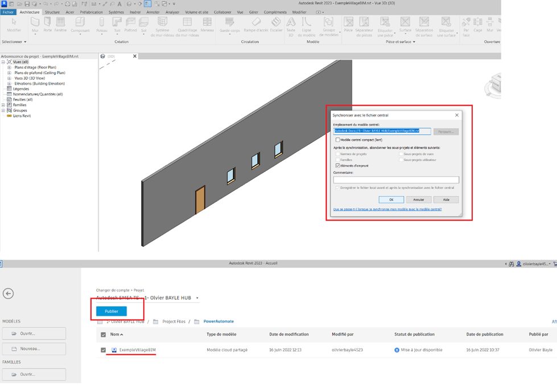Toggle Normes de projets checkbox
This screenshot has width=557, height=385.
[337, 154]
